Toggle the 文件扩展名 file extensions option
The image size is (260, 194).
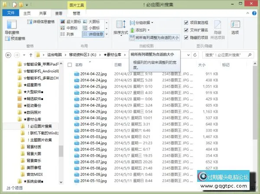click(186, 30)
